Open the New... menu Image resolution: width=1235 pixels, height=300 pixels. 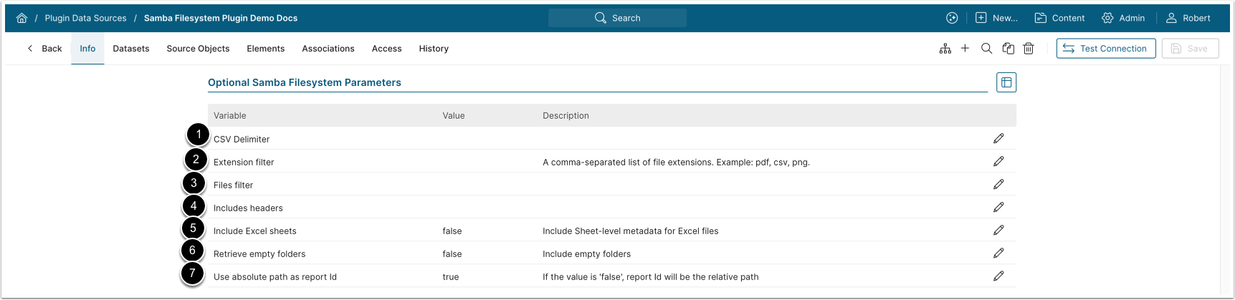(x=996, y=18)
